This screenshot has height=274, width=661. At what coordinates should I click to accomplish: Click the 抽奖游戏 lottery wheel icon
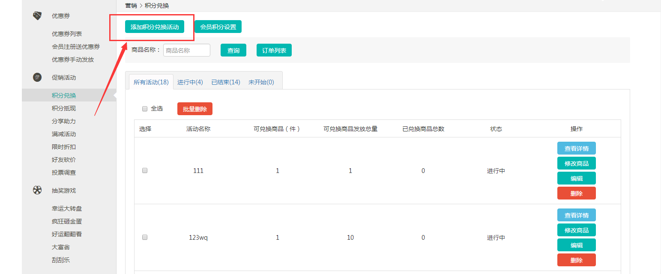point(37,191)
